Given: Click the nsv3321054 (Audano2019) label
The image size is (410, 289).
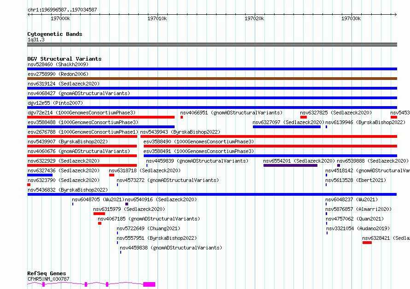Looking at the screenshot, I should point(358,228).
